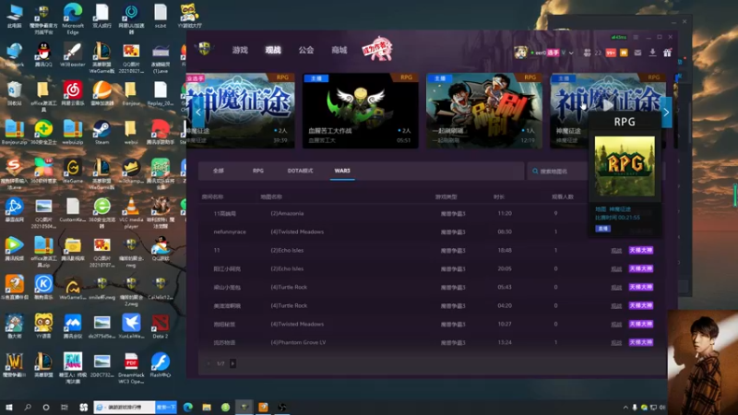Select the Recycle Bin desktop icon

click(x=14, y=93)
